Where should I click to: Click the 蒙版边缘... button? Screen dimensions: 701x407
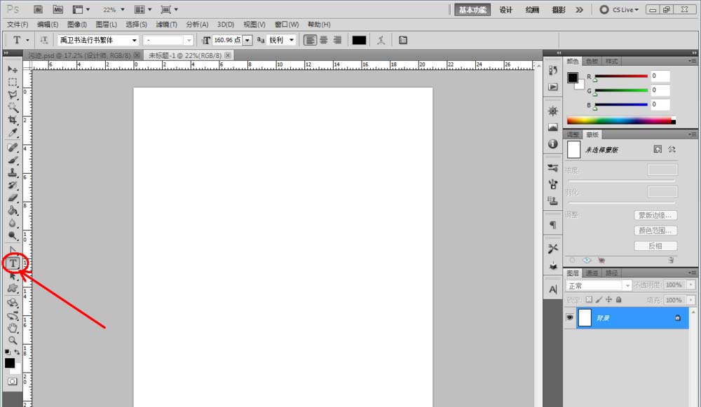point(655,215)
